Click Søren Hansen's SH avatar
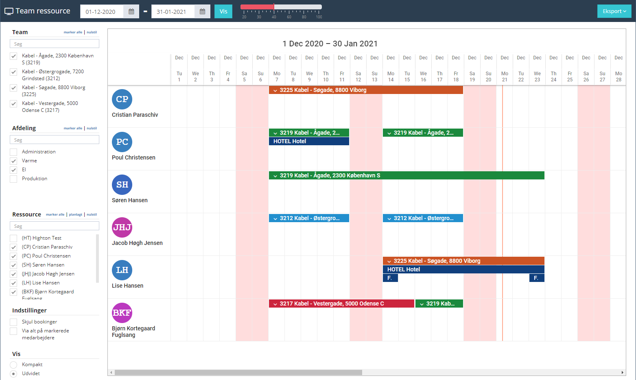Screen dimensions: 636x380 [x=122, y=185]
